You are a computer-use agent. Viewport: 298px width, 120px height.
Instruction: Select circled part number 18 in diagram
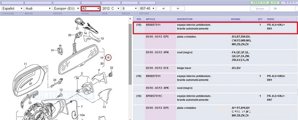tap(108, 58)
